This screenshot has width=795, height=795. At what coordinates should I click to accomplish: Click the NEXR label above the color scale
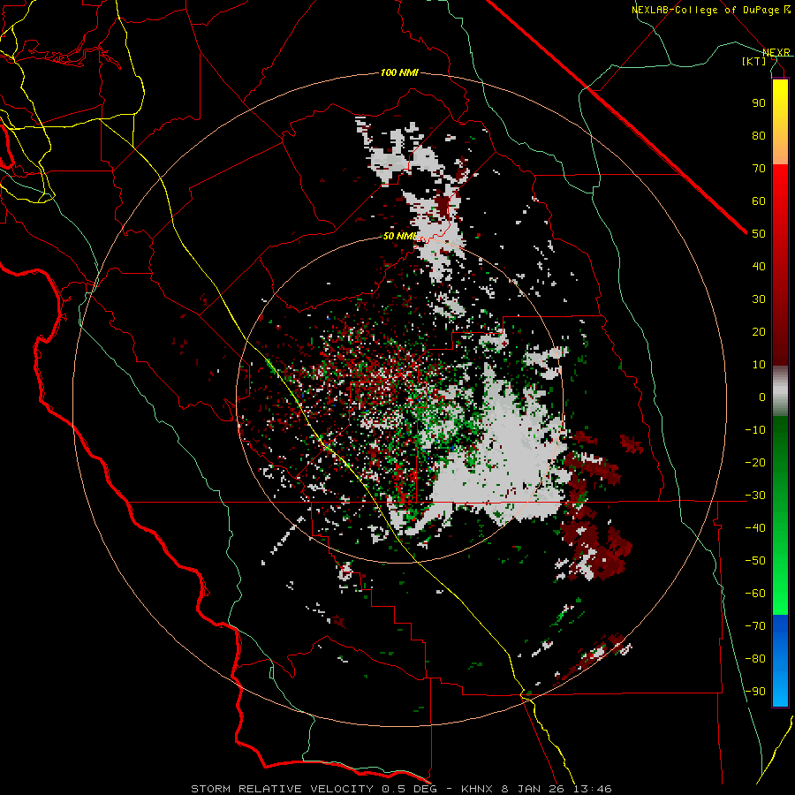pos(776,53)
